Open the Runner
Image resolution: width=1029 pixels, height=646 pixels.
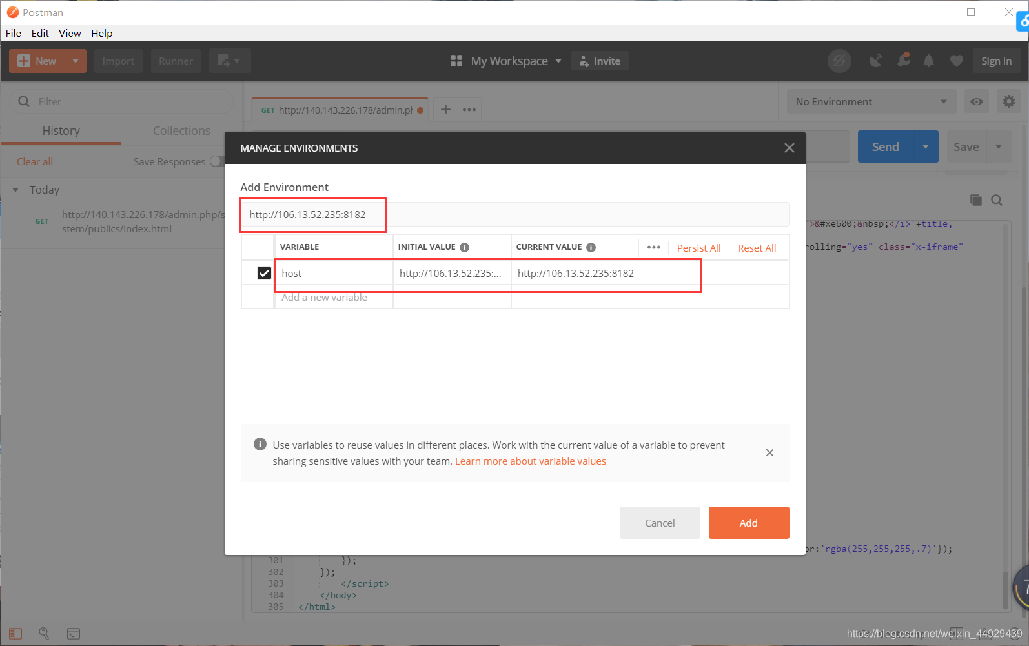pyautogui.click(x=176, y=61)
